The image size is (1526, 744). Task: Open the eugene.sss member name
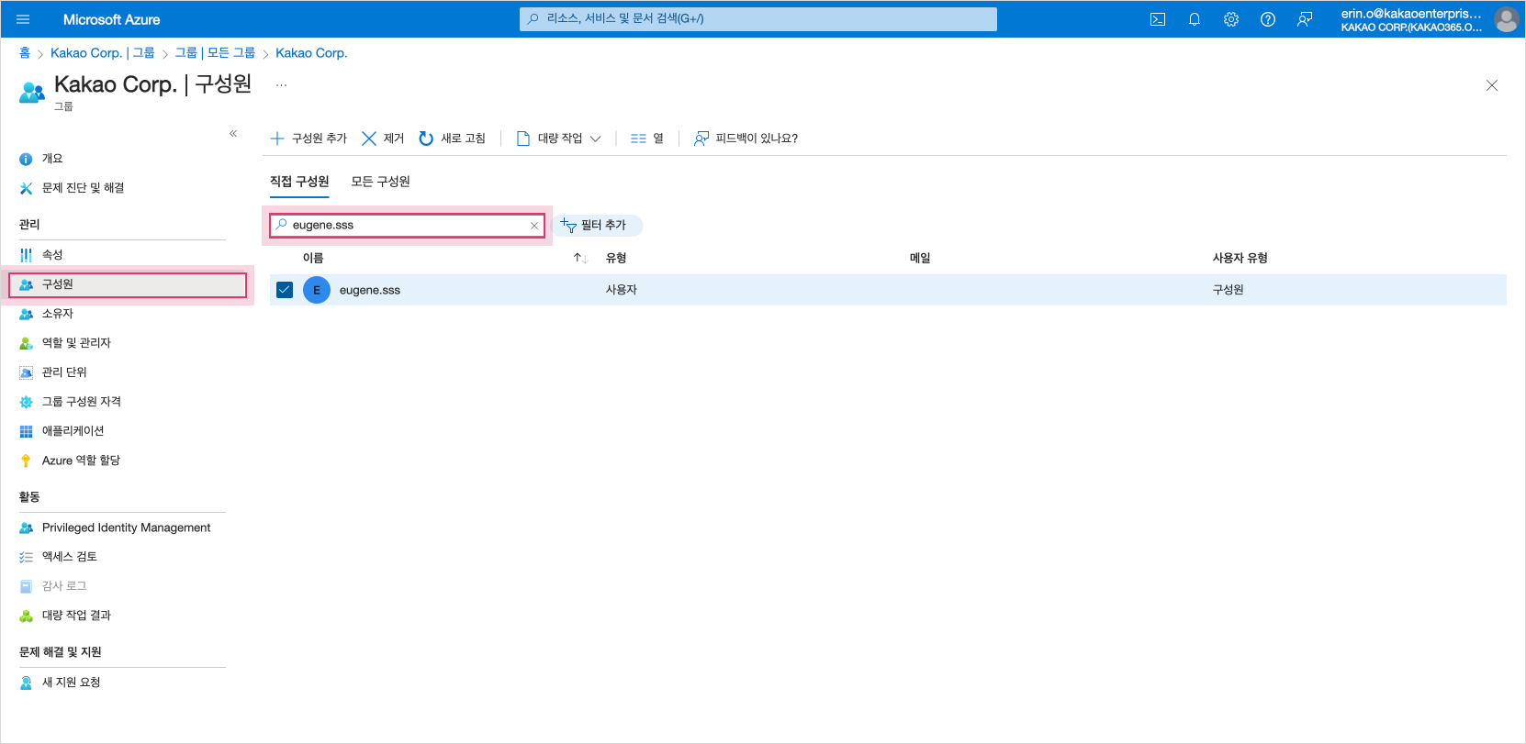[x=370, y=290]
